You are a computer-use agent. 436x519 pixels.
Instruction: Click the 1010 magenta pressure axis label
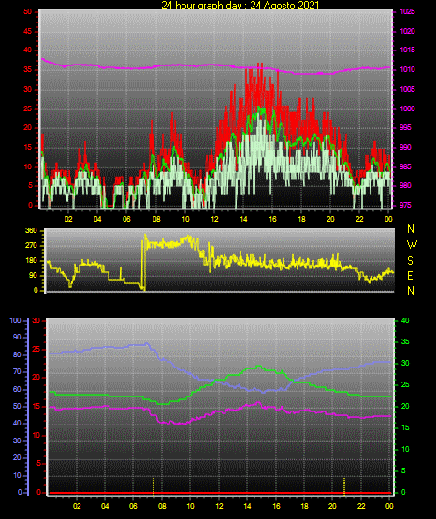click(x=407, y=69)
